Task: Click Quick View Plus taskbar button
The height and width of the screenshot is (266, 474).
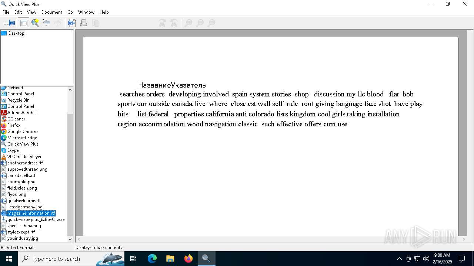Action: [x=206, y=259]
